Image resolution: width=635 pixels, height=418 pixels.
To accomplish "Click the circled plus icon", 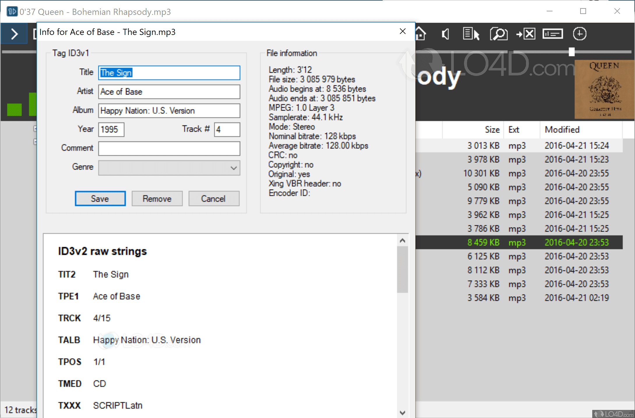I will [x=579, y=34].
